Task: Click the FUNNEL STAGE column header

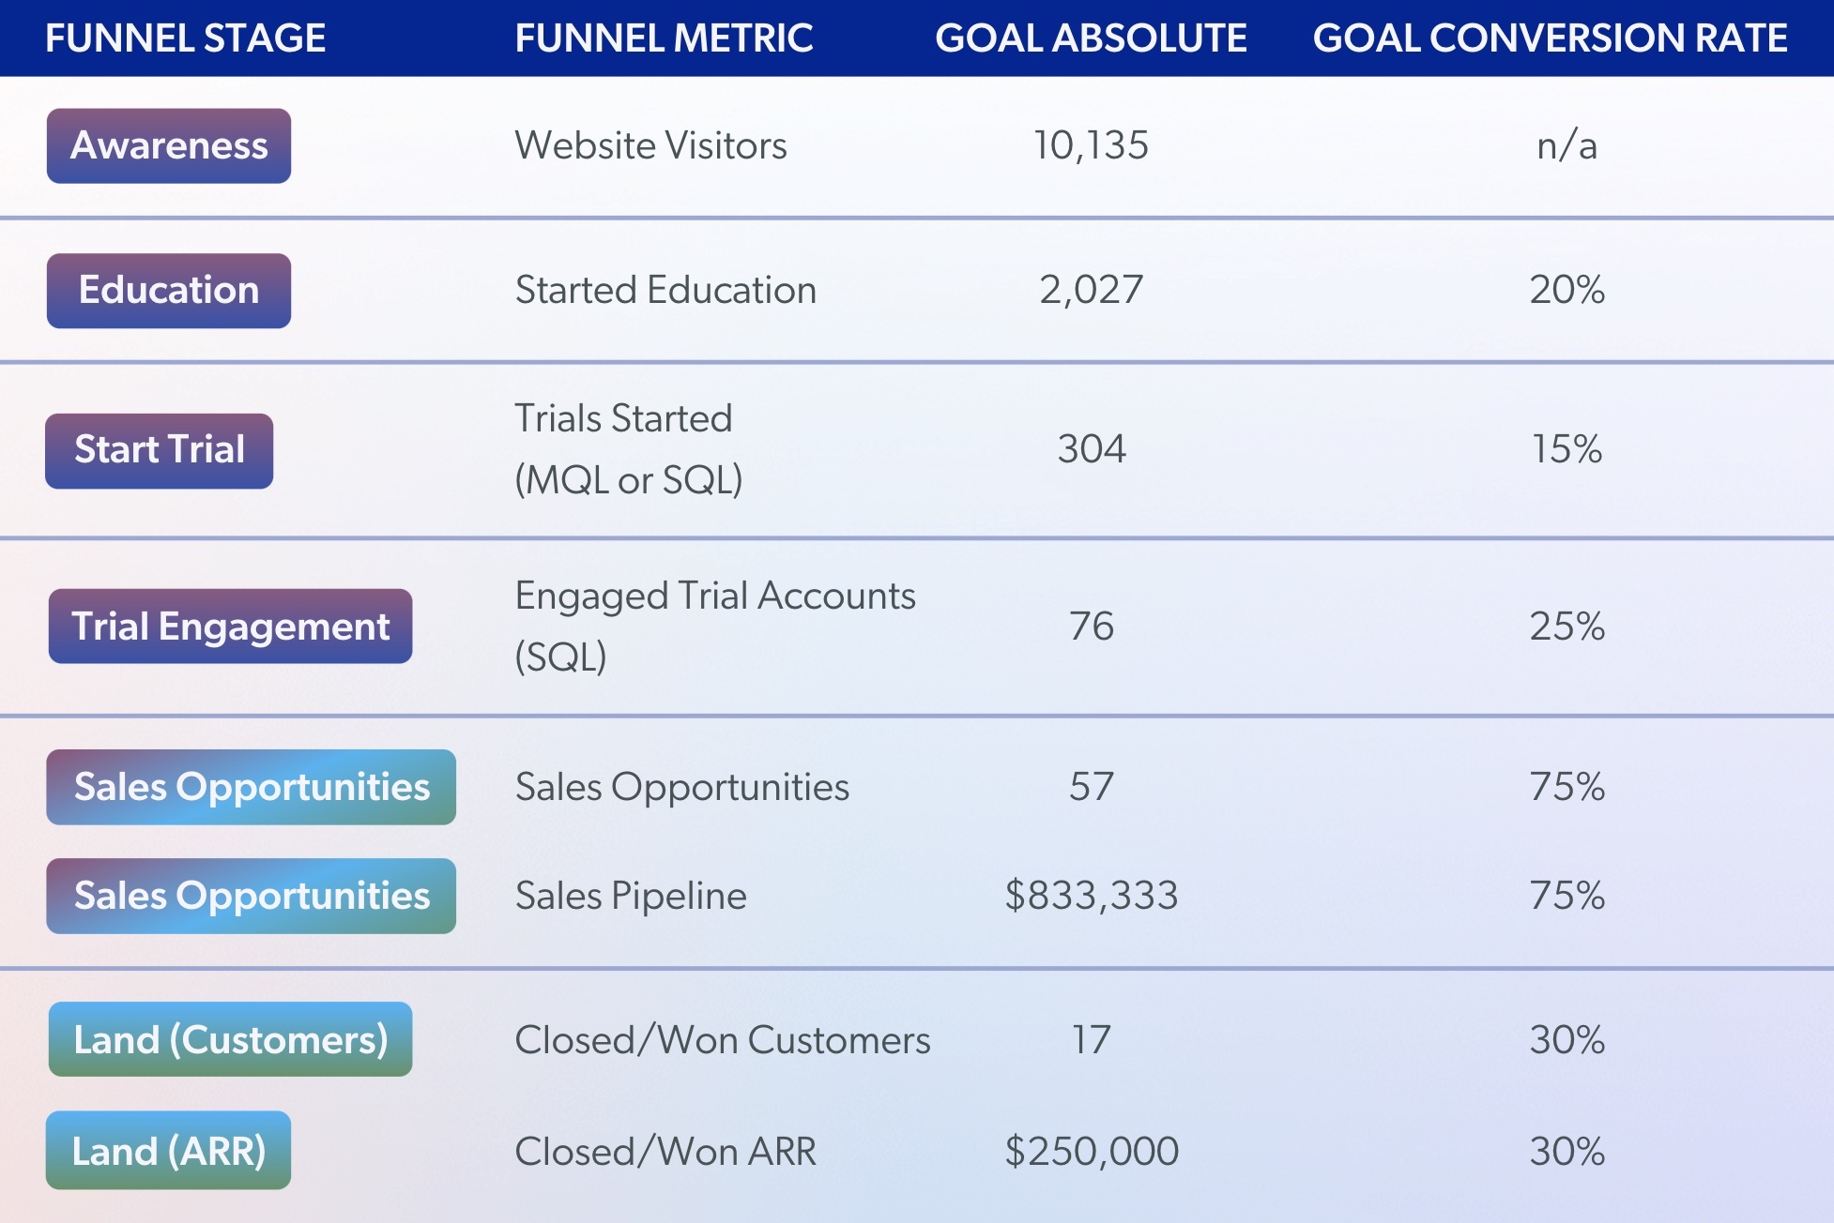Action: pos(186,38)
